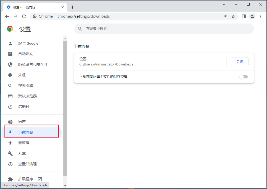Click sidebar scrollbar down arrow
The width and height of the screenshot is (267, 189).
(x=65, y=185)
